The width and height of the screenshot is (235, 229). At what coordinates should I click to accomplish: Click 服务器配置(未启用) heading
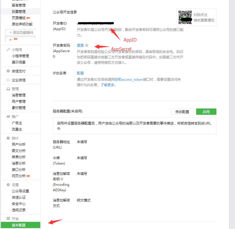pyautogui.click(x=67, y=111)
